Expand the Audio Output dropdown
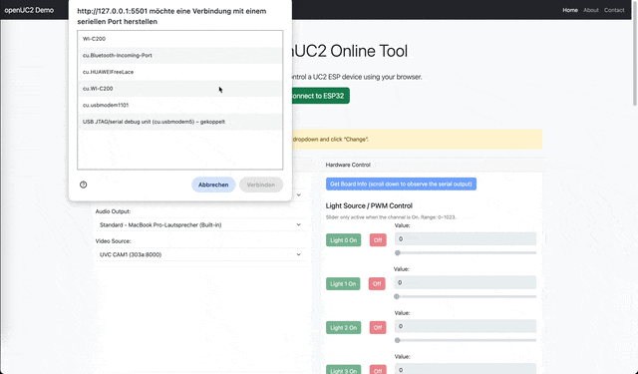 tap(200, 224)
